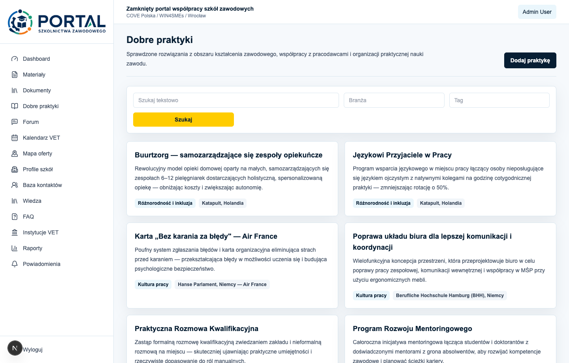
Task: Navigate to Baza kontaktów
Action: click(57, 185)
